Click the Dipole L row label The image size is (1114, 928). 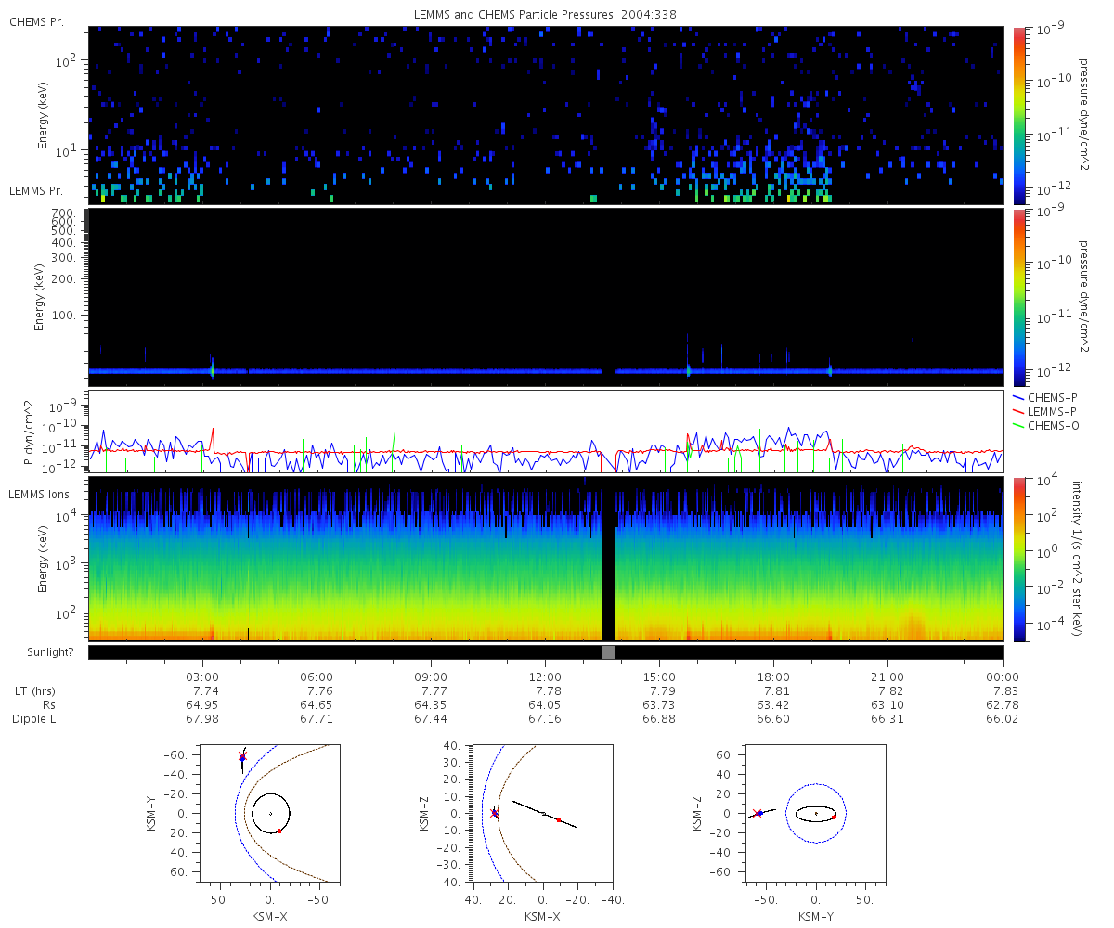tap(36, 719)
